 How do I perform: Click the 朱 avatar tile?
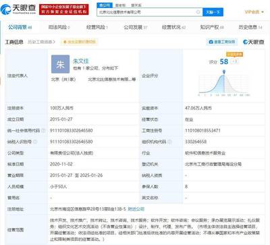[60, 64]
